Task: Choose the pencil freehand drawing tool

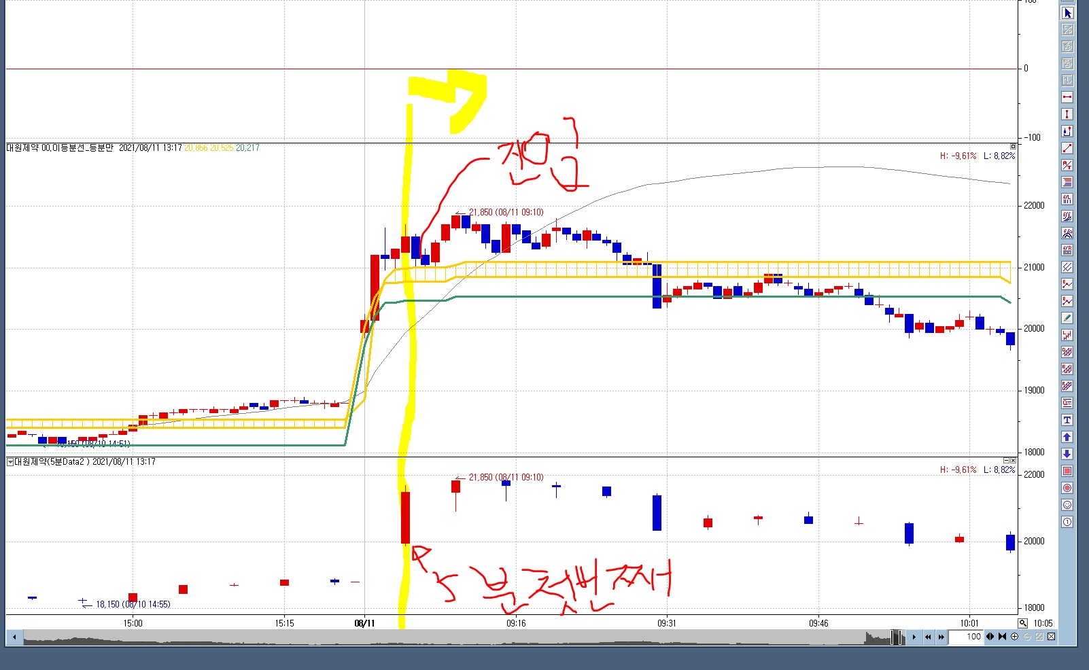Action: (x=1067, y=318)
